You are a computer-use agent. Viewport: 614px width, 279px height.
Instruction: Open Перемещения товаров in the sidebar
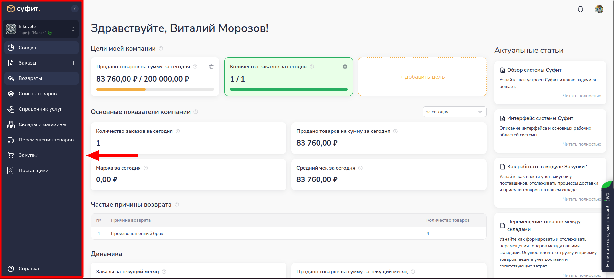pyautogui.click(x=42, y=140)
